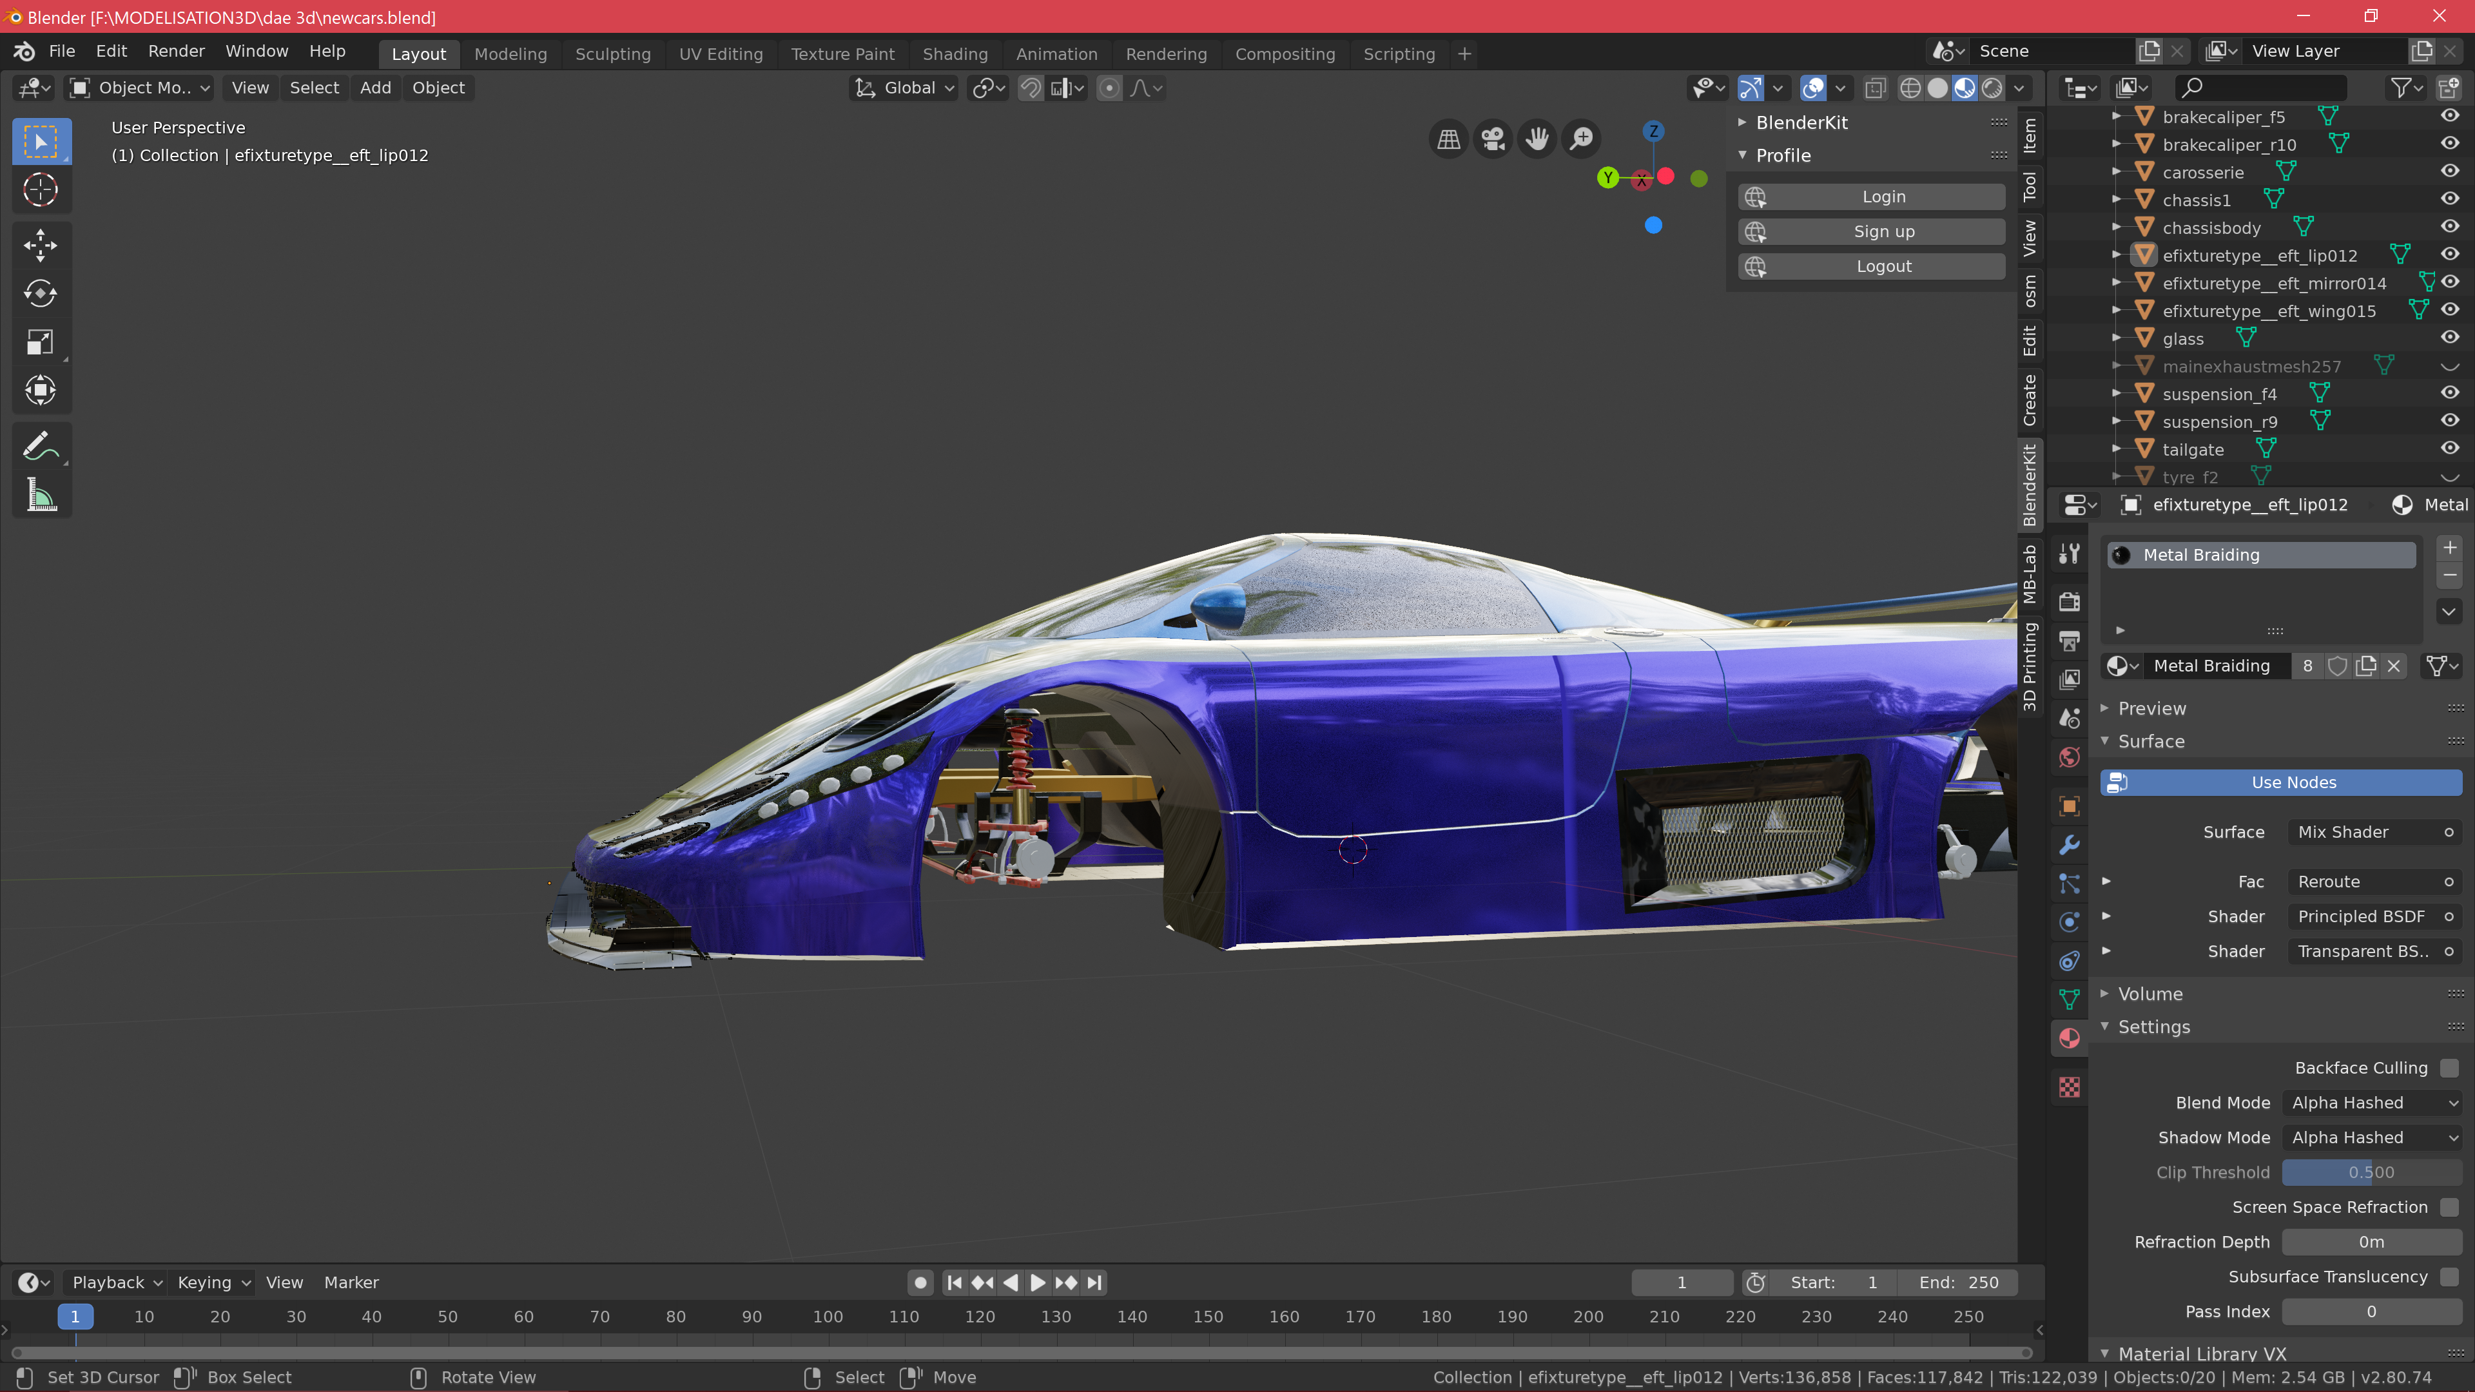Expand the Volume panel

(x=2150, y=994)
